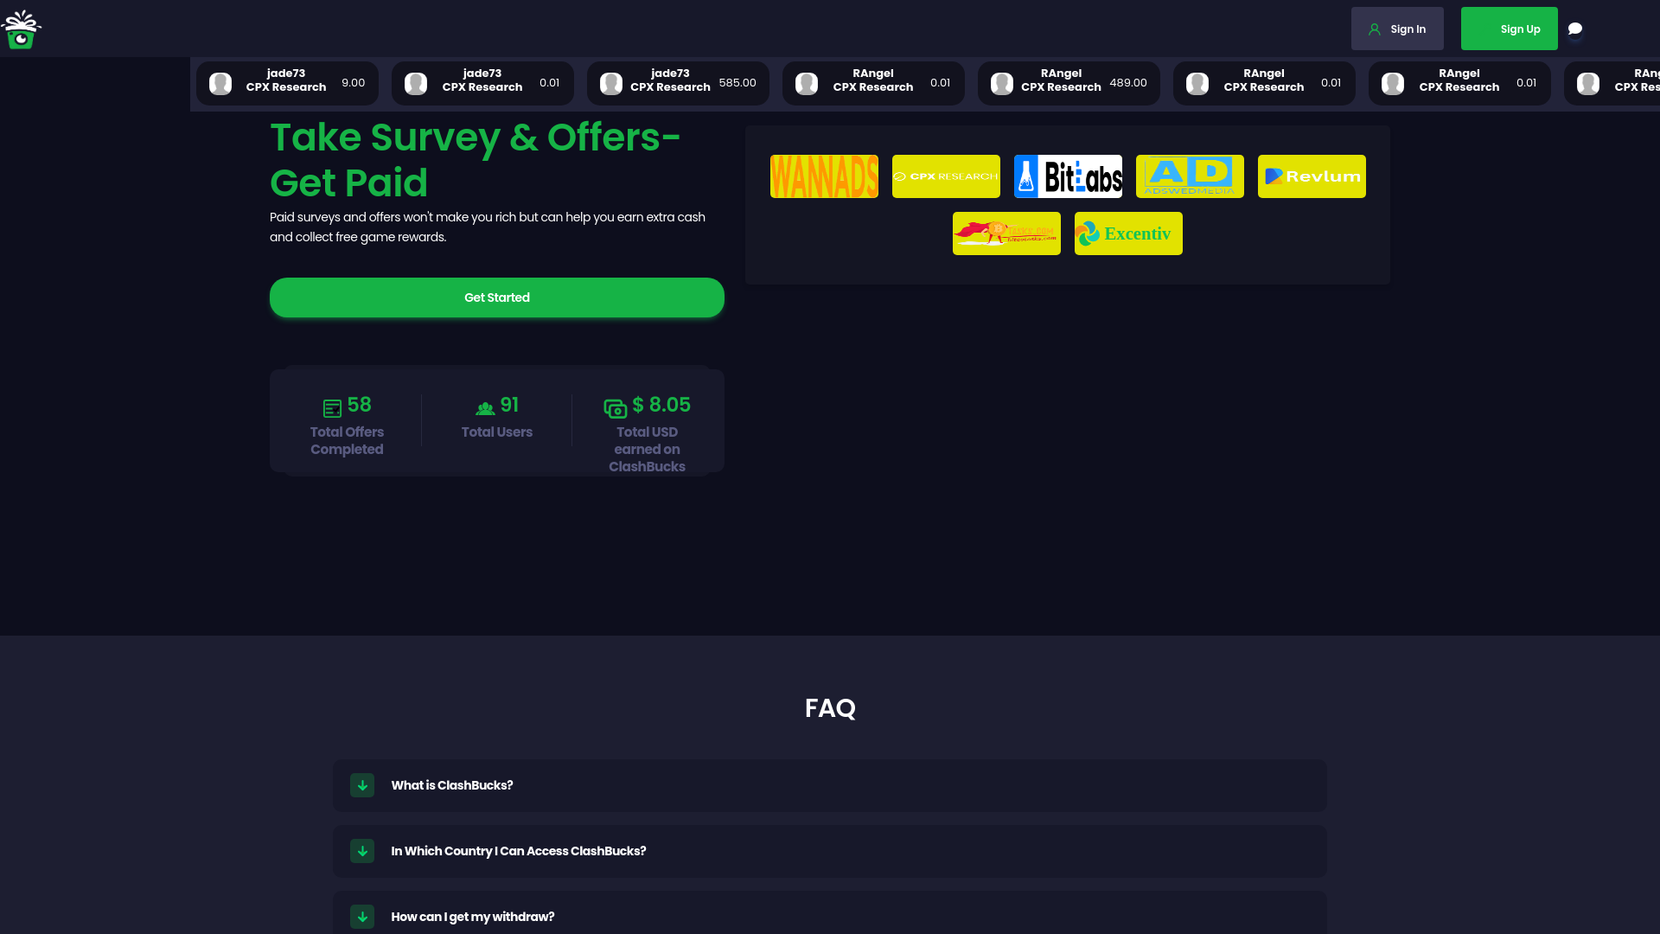
Task: Expand What is ClashBucks arrow icon
Action: (x=362, y=785)
